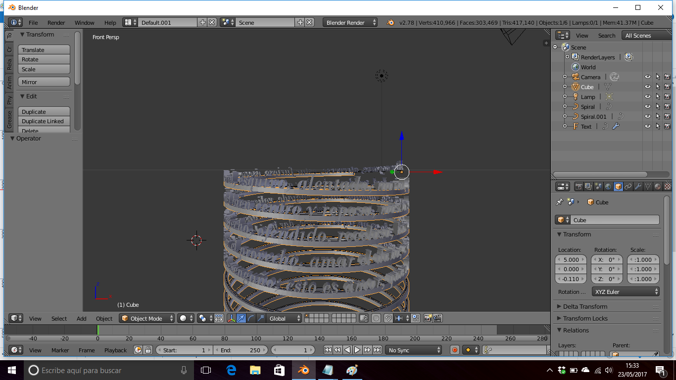Click the insert keyframe keys icon in timeline
The width and height of the screenshot is (676, 380).
pyautogui.click(x=487, y=350)
